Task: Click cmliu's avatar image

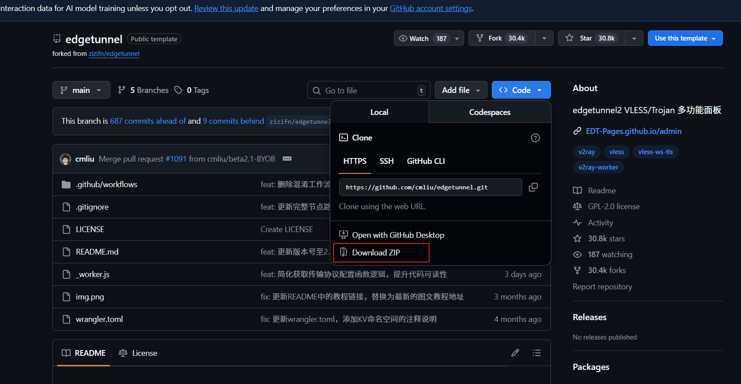Action: (x=66, y=159)
